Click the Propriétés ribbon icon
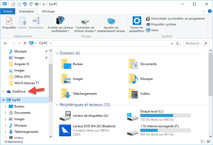The image size is (213, 145). point(9,21)
